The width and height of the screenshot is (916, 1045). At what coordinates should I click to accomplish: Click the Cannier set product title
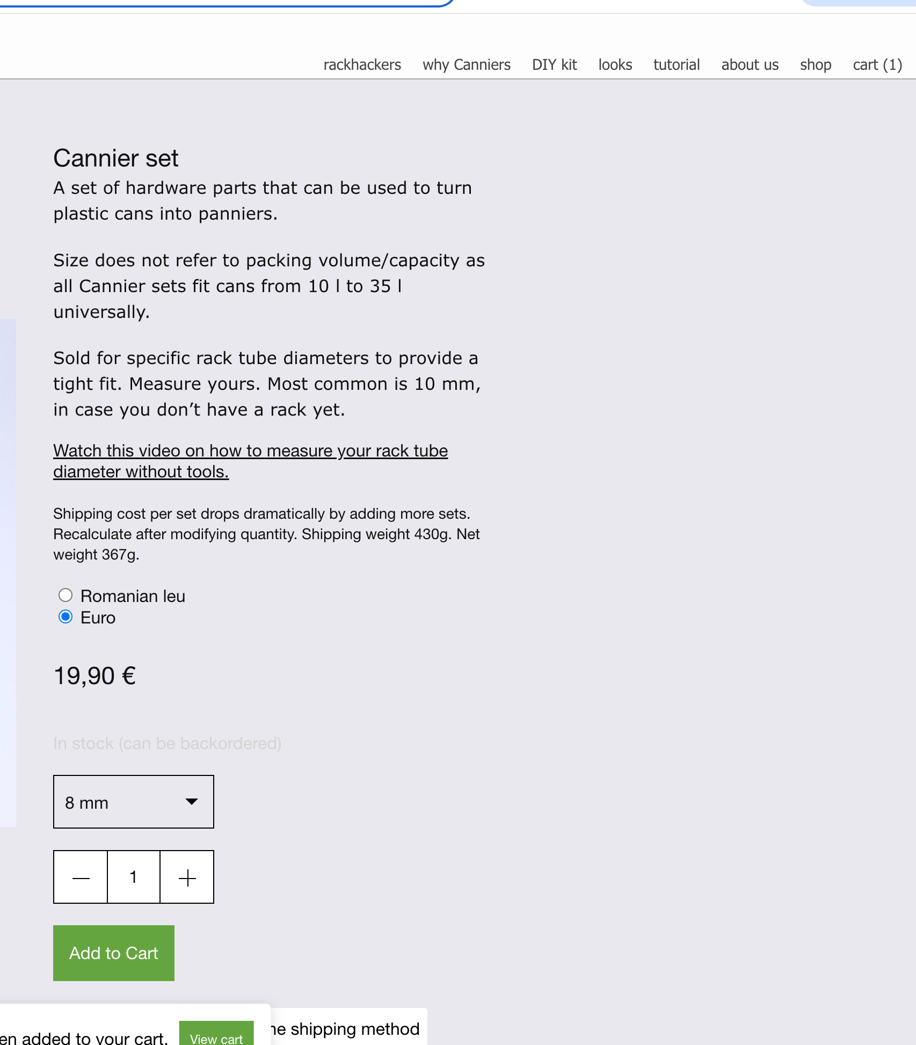[116, 158]
